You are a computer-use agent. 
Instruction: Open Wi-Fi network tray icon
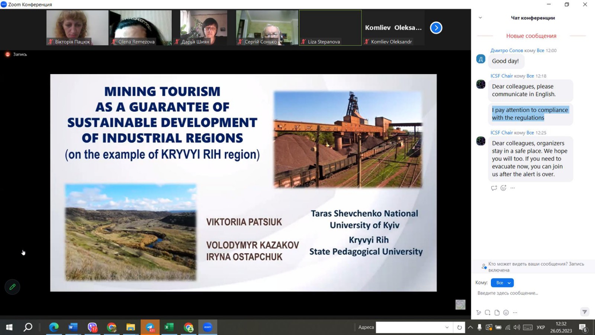pyautogui.click(x=508, y=327)
